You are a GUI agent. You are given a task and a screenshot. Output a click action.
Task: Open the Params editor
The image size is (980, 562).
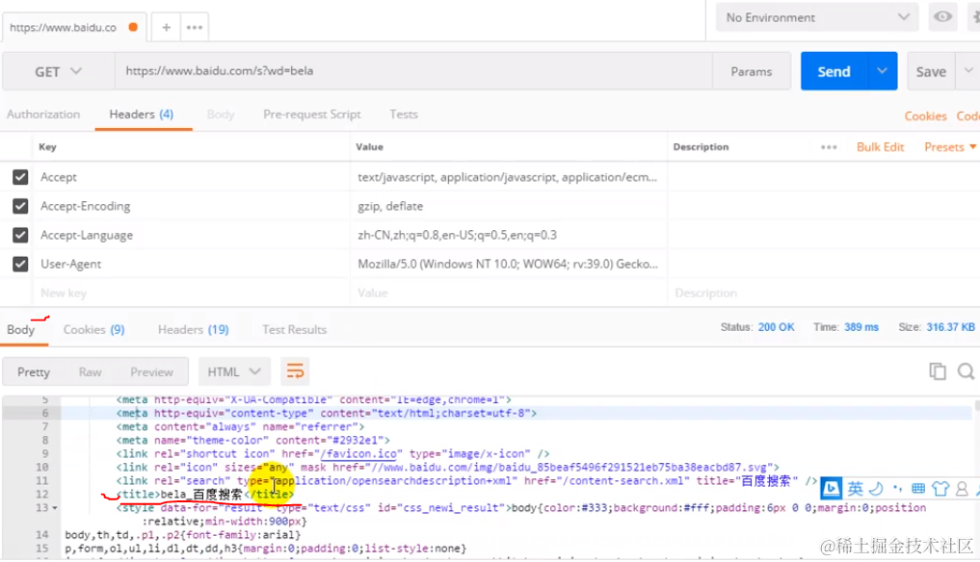tap(752, 71)
